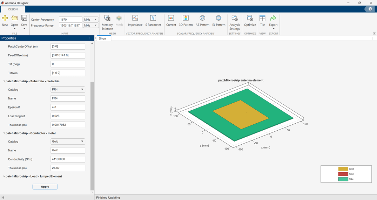Collapse the Substrate - dielectric section
Screen dimensions: 377x200
pyautogui.click(x=4, y=81)
